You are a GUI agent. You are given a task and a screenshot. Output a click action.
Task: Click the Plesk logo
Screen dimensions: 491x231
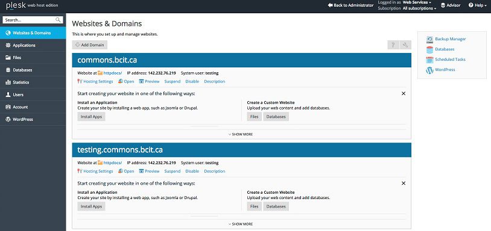[x=16, y=5]
